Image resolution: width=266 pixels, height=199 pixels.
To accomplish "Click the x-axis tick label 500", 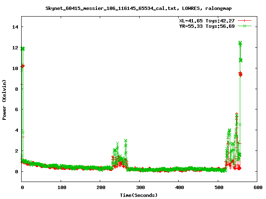I will tap(219, 187).
